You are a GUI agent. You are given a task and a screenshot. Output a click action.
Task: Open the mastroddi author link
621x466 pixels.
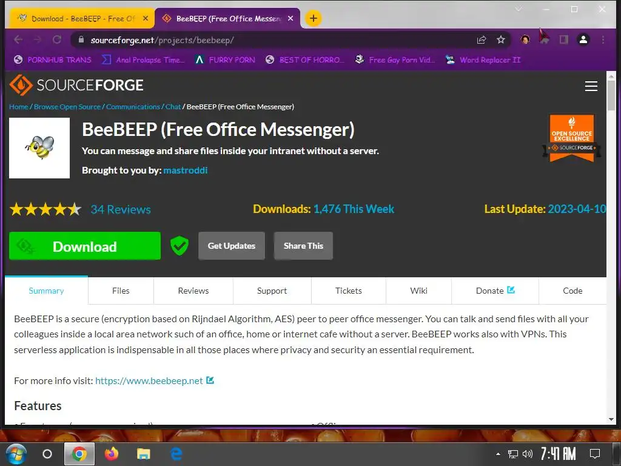(186, 171)
